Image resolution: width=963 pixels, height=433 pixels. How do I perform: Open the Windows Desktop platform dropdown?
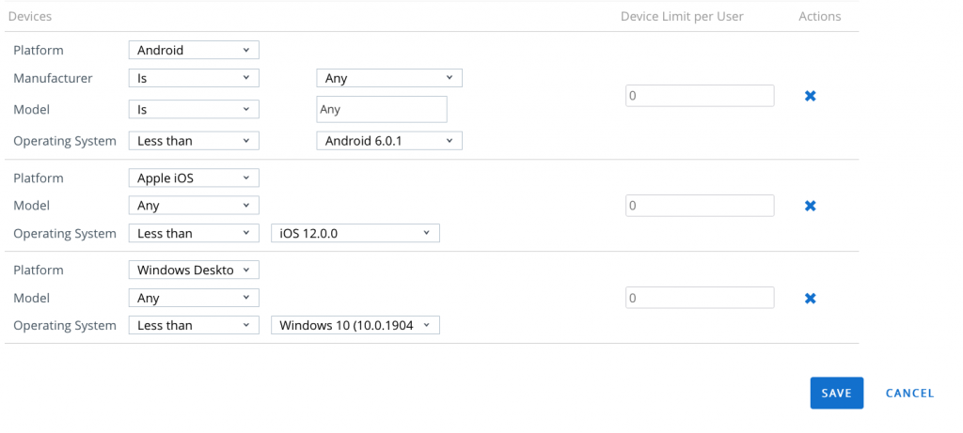pyautogui.click(x=193, y=271)
